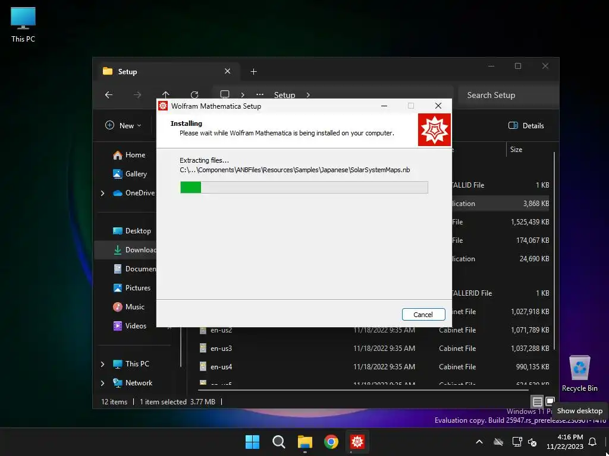This screenshot has width=609, height=456.
Task: Open Home in the navigation pane
Action: (x=129, y=155)
